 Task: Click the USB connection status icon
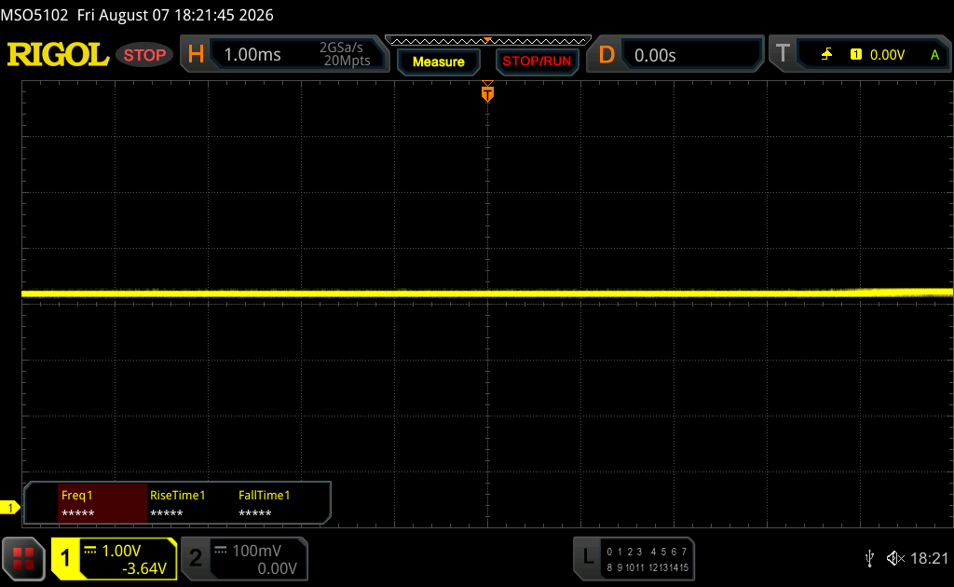pos(869,558)
